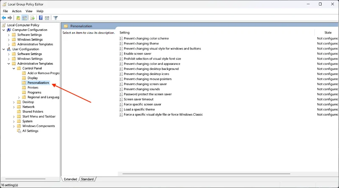Click the Up one level folder icon

click(x=18, y=18)
